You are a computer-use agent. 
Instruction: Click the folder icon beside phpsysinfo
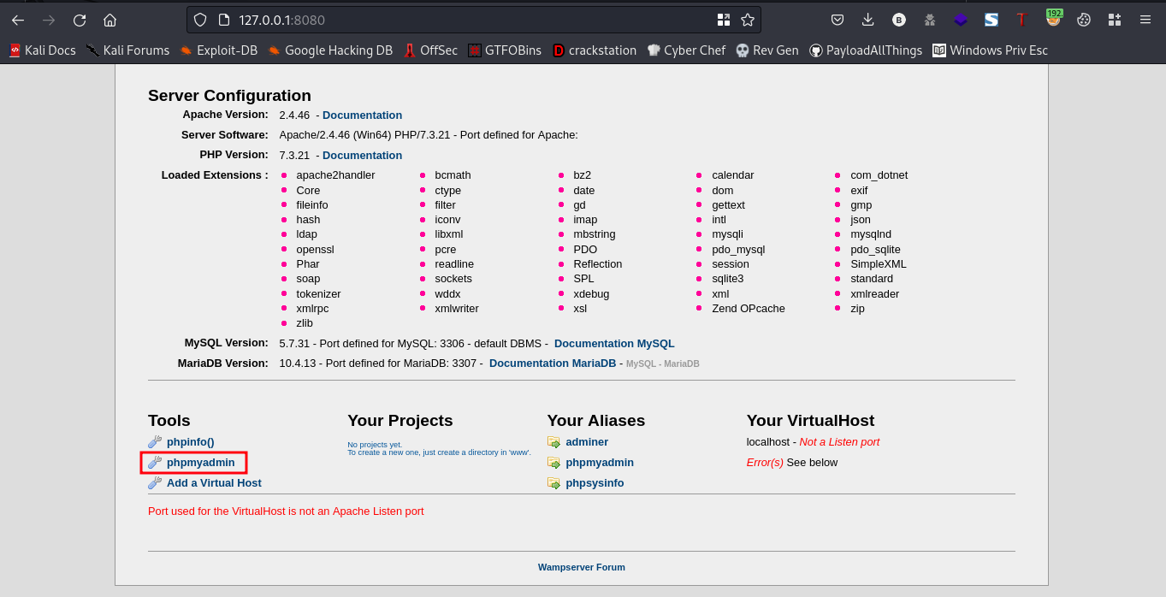tap(554, 483)
